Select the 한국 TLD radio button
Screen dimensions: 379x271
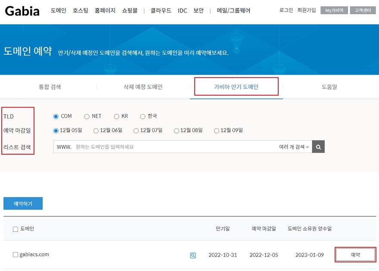point(143,116)
